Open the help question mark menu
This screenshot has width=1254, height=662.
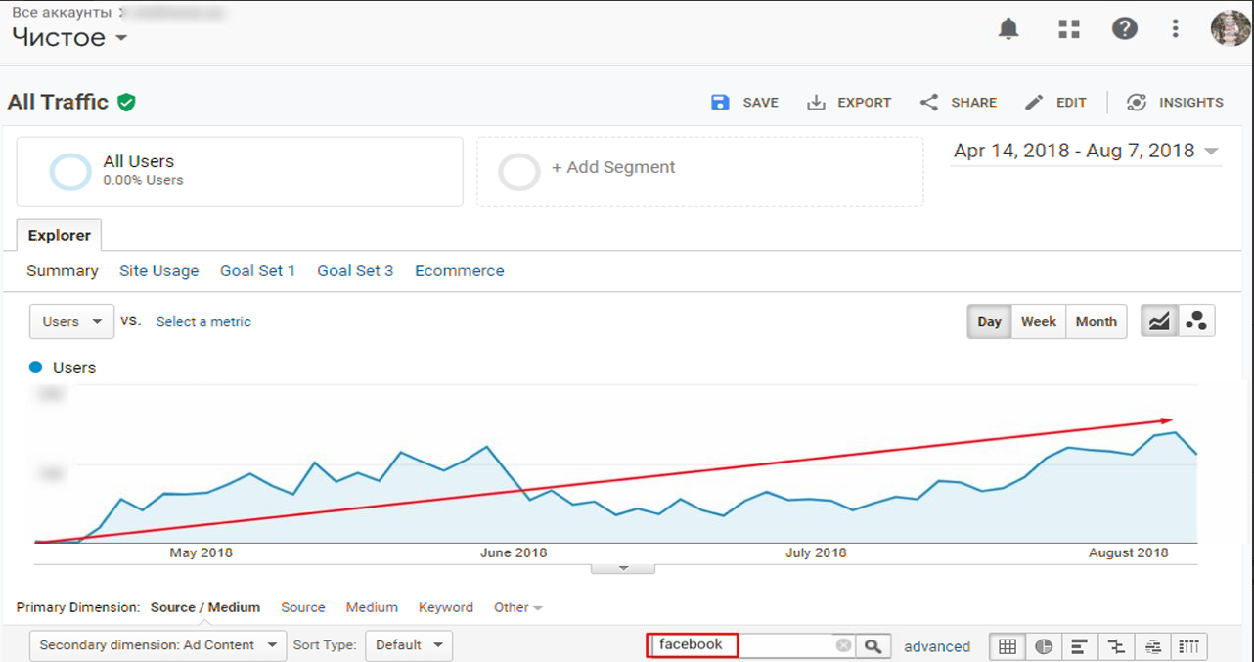tap(1125, 28)
